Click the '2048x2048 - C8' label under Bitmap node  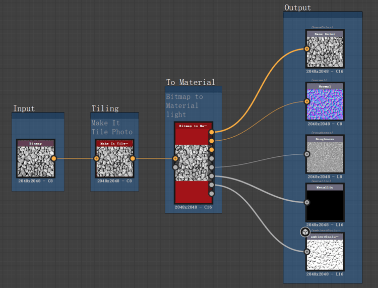(x=35, y=181)
